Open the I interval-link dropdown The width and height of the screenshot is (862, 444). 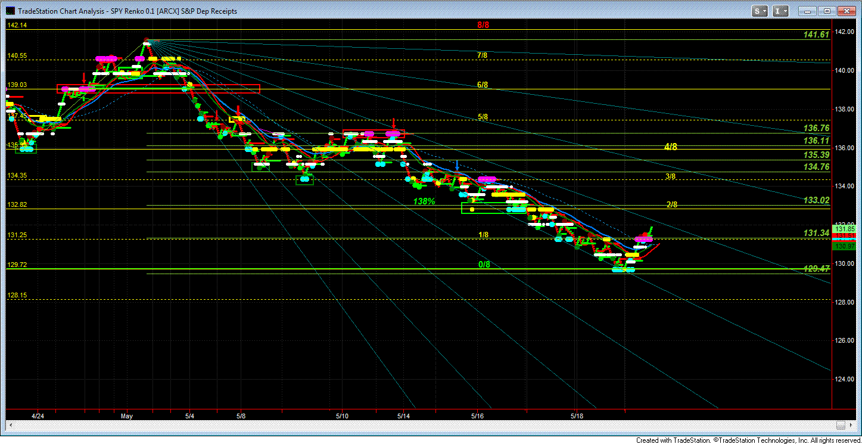click(780, 11)
